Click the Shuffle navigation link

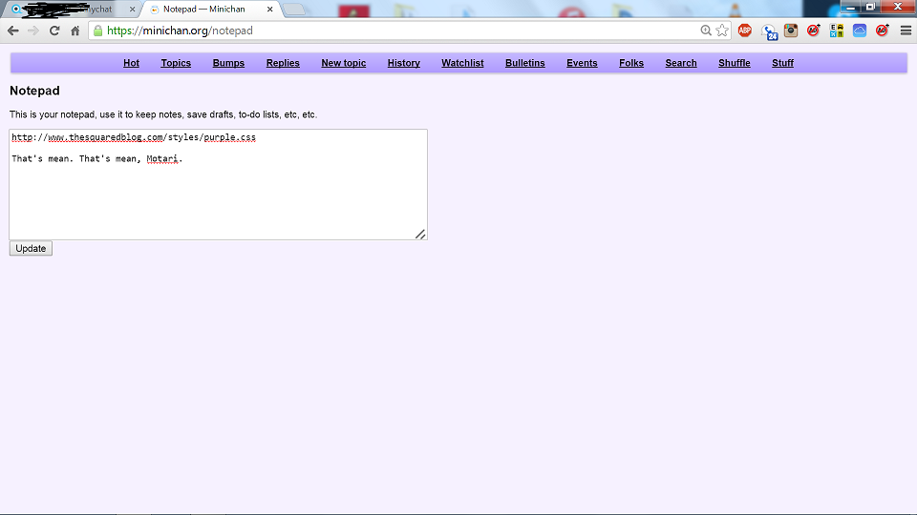coord(734,63)
